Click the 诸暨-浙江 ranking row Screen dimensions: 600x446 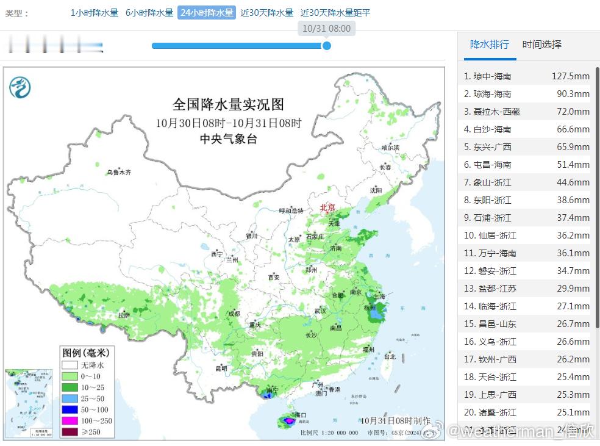pyautogui.click(x=524, y=412)
